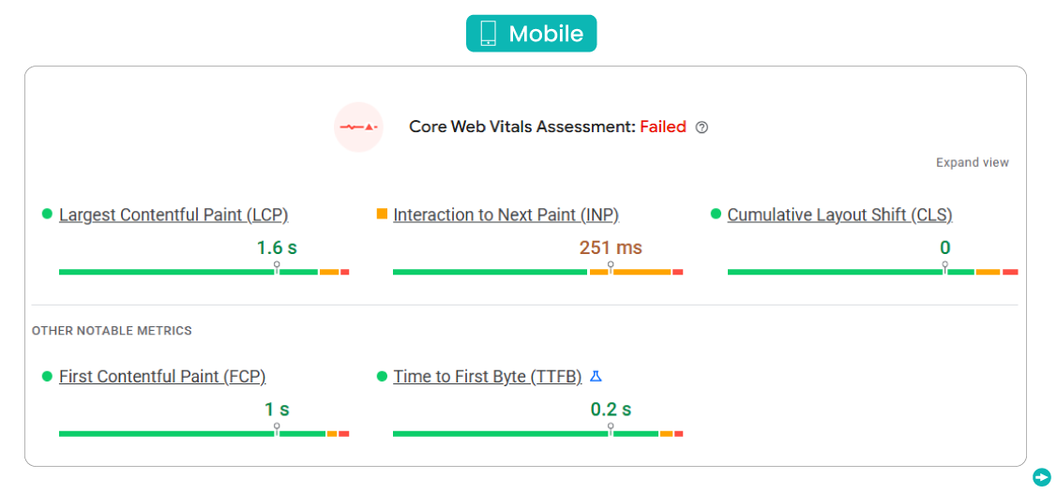This screenshot has width=1057, height=494.
Task: Click the green status dot for LCP
Action: (x=47, y=215)
